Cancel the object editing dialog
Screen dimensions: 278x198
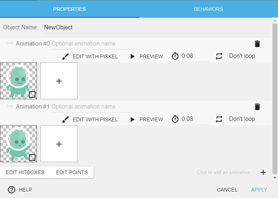point(227,190)
